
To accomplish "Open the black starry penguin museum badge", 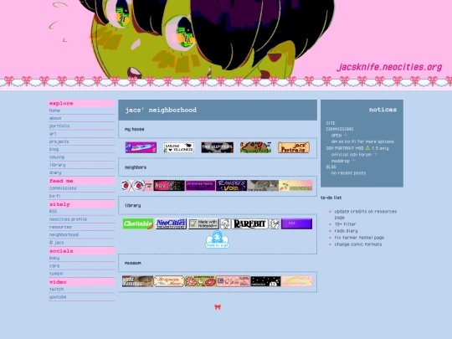I will click(265, 281).
